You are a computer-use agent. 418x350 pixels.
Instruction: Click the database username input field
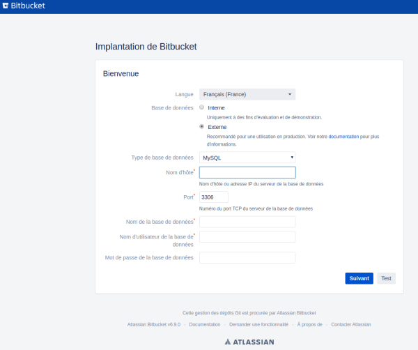point(247,237)
